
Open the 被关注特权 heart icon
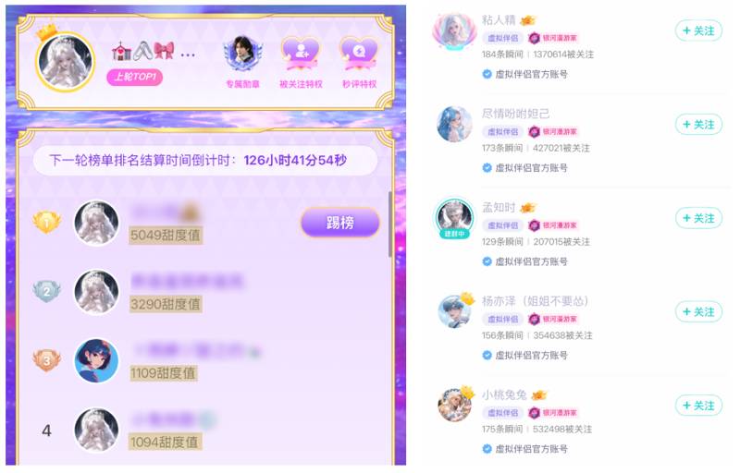301,54
